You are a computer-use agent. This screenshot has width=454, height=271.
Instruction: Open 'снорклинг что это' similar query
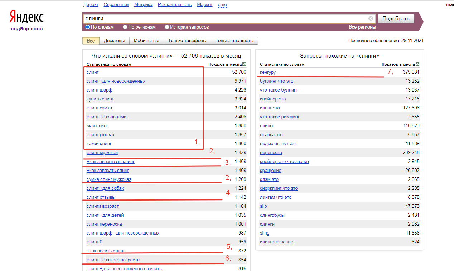[x=279, y=188]
